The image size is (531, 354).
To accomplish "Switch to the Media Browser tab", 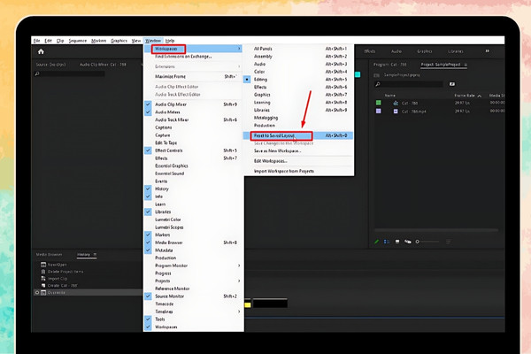I will [49, 254].
